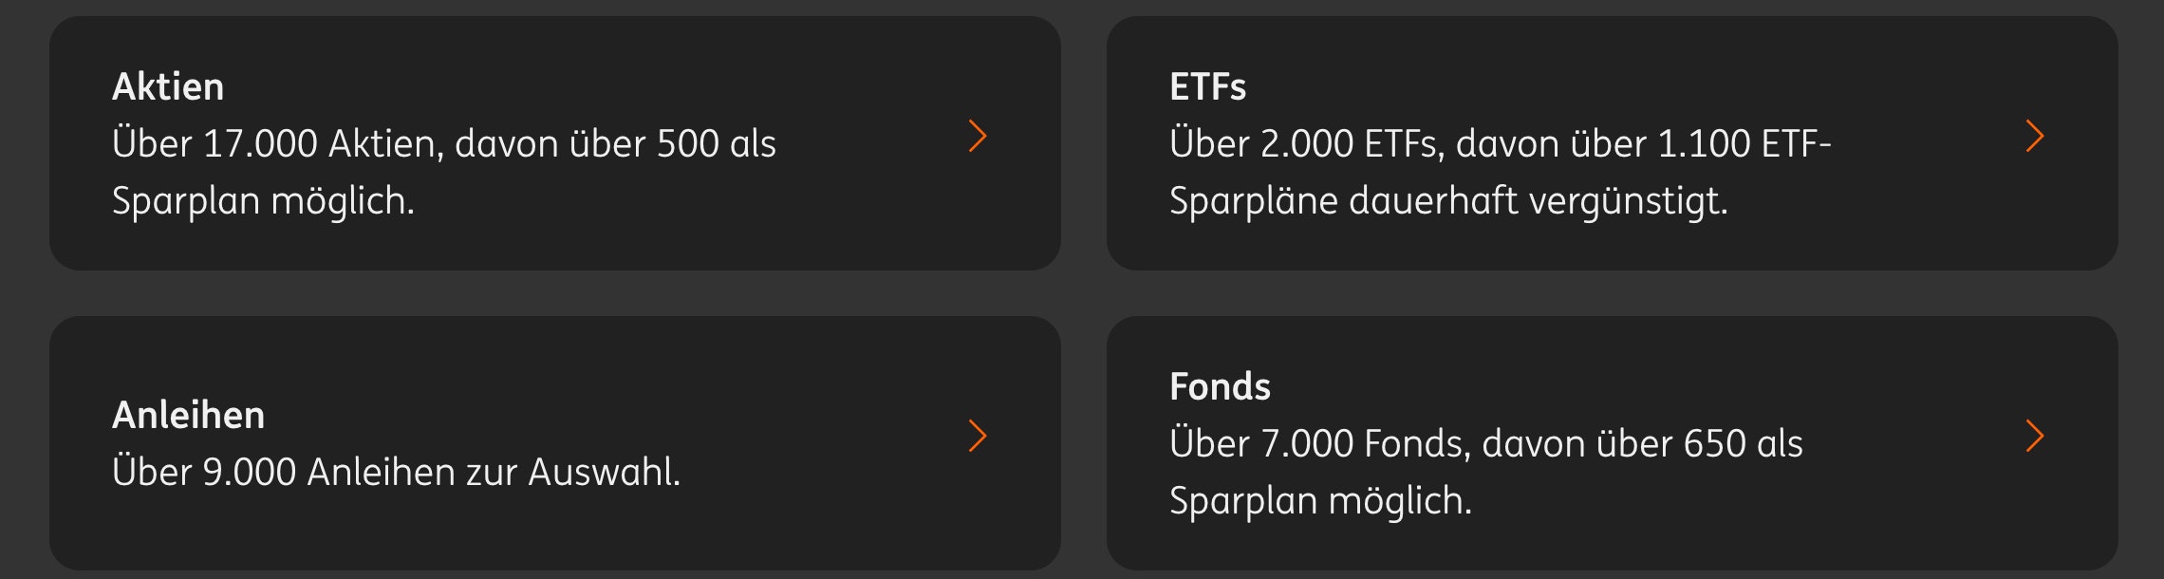The height and width of the screenshot is (579, 2164).
Task: Open the Aktien heading
Action: (x=168, y=87)
